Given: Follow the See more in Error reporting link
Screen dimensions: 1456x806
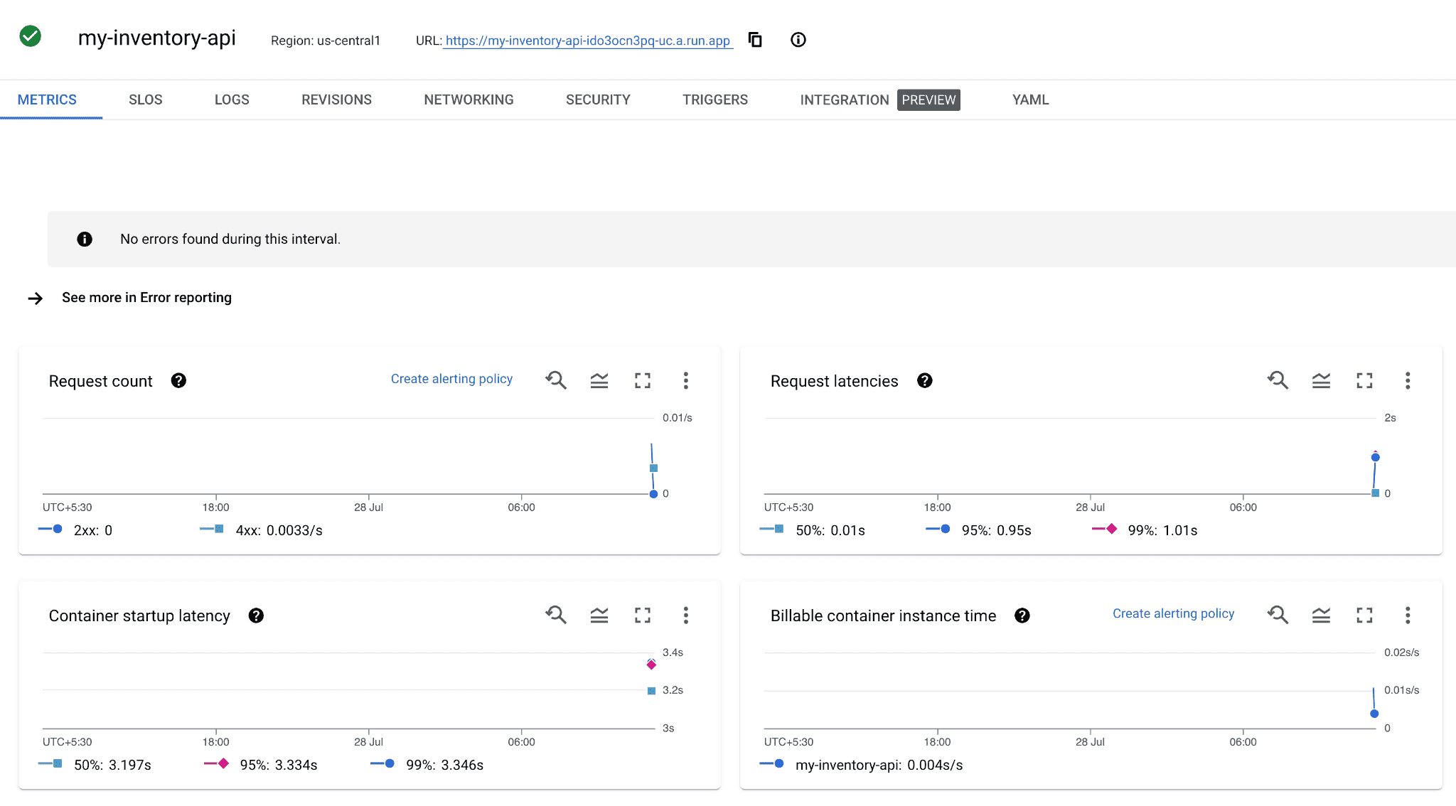Looking at the screenshot, I should (146, 297).
